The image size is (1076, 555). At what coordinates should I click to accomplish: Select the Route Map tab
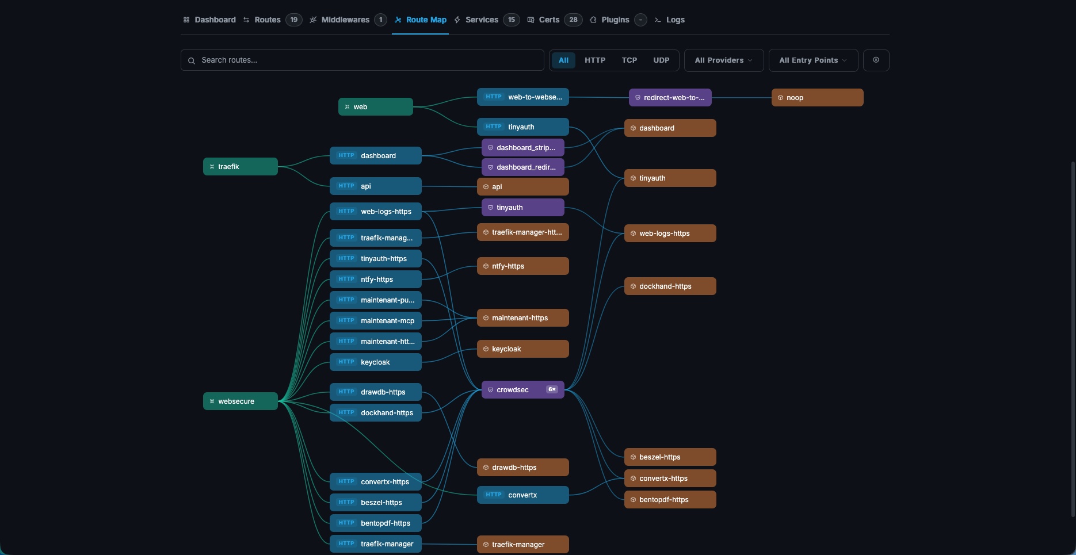(421, 20)
